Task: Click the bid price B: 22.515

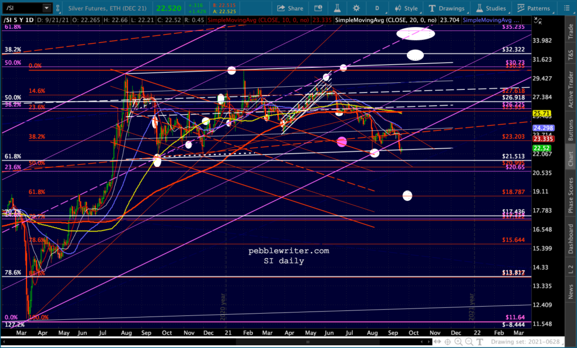Action: pos(224,6)
